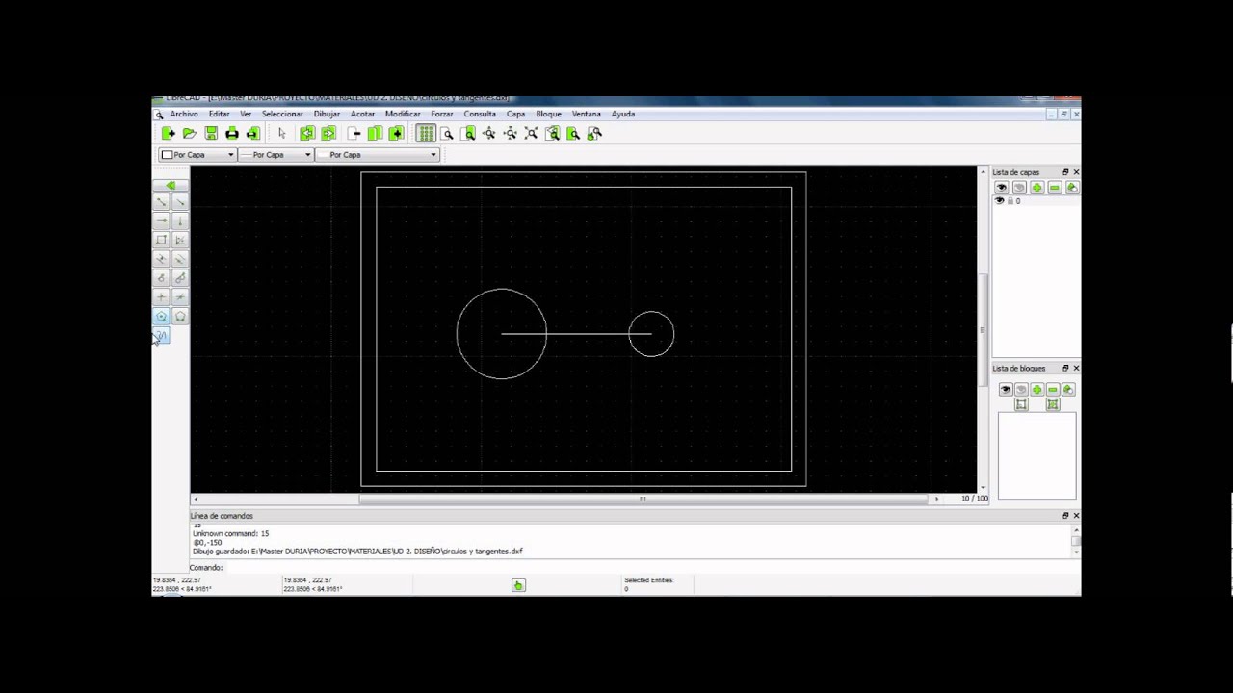Open the Bloque menu
The image size is (1233, 693).
click(548, 114)
